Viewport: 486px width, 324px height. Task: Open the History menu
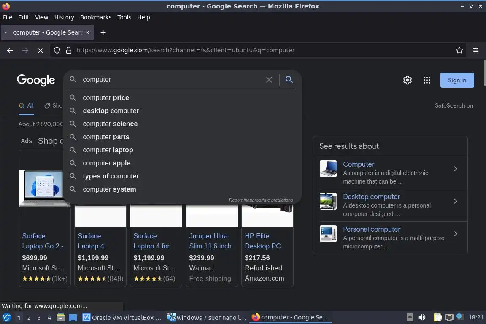click(x=64, y=17)
